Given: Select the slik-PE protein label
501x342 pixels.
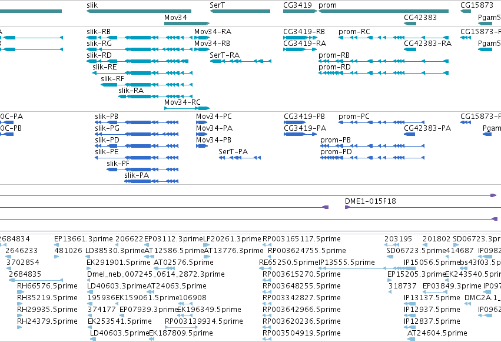Looking at the screenshot, I should [107, 152].
